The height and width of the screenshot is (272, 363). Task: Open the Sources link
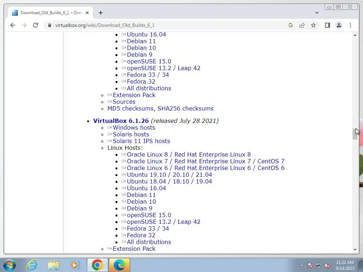click(124, 102)
